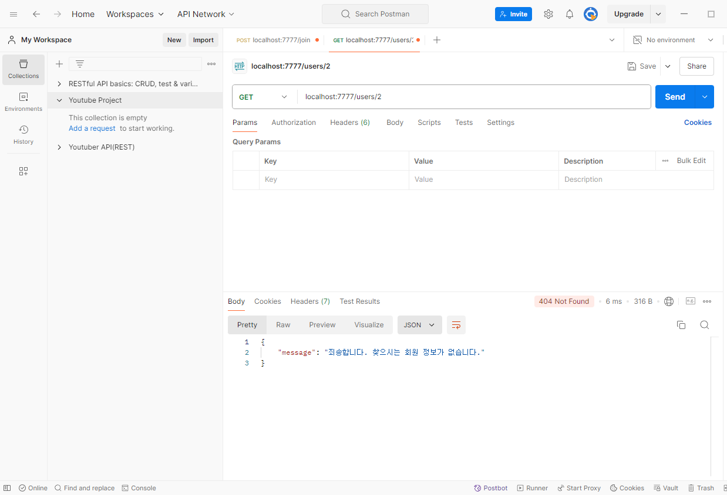
Task: Collapse the Youtube Project collection
Action: 59,100
